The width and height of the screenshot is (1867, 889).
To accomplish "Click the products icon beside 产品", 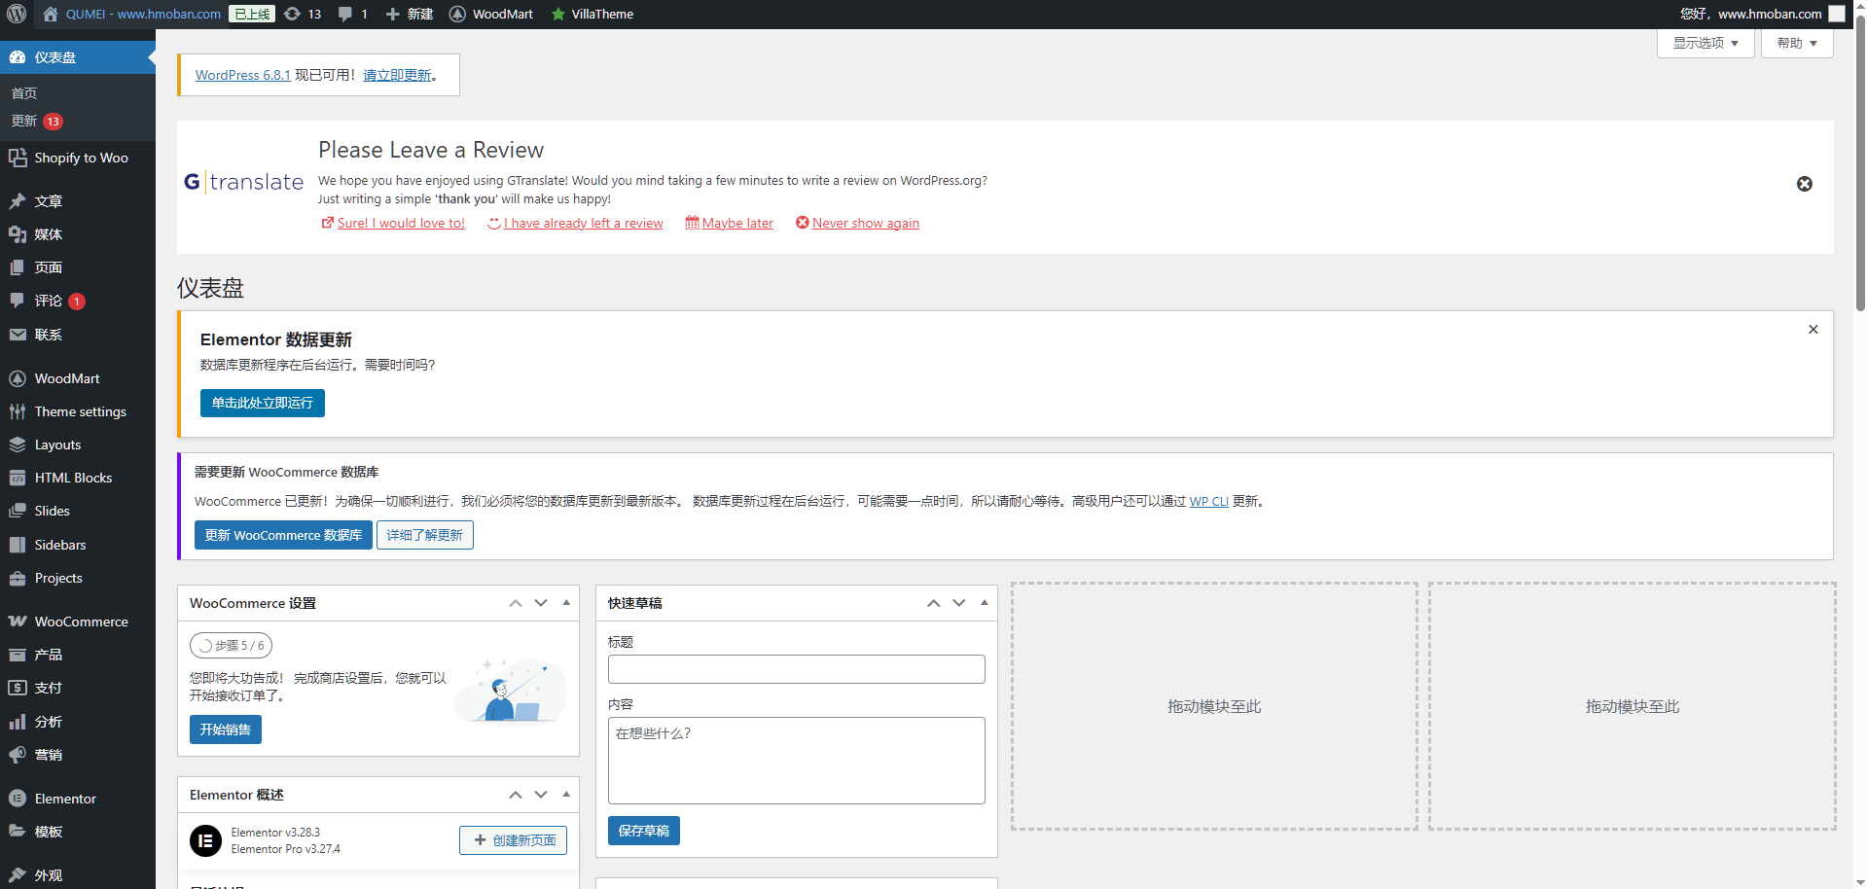I will click(x=18, y=655).
